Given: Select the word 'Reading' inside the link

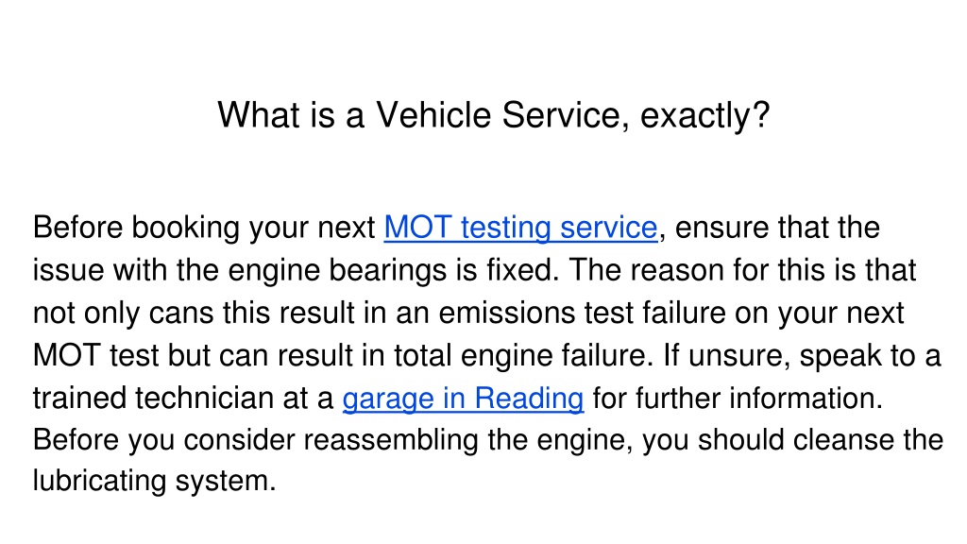Looking at the screenshot, I should 529,399.
